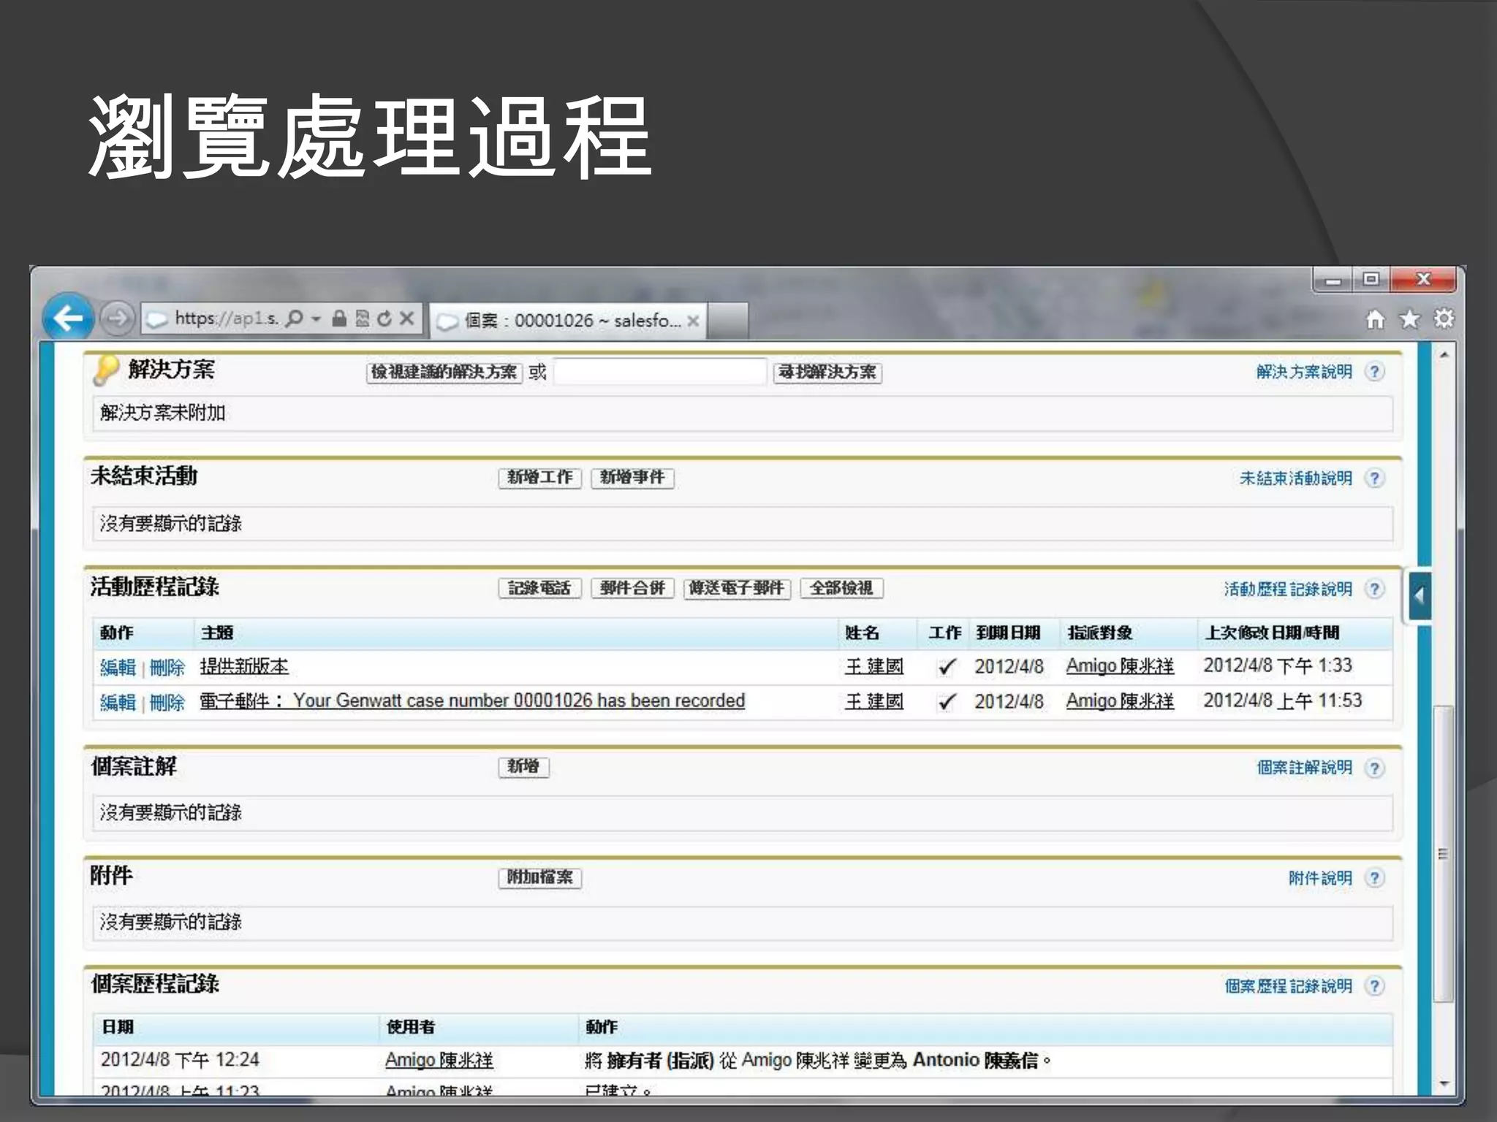Image resolution: width=1497 pixels, height=1122 pixels.
Task: Expand the address bar dropdown arrow
Action: [317, 318]
